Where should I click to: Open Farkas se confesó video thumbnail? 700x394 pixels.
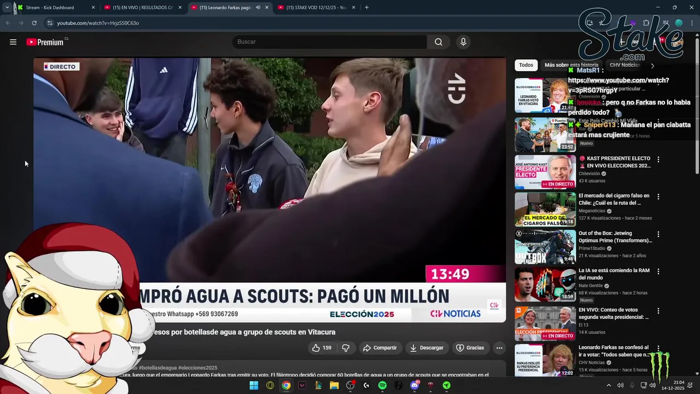coord(545,361)
